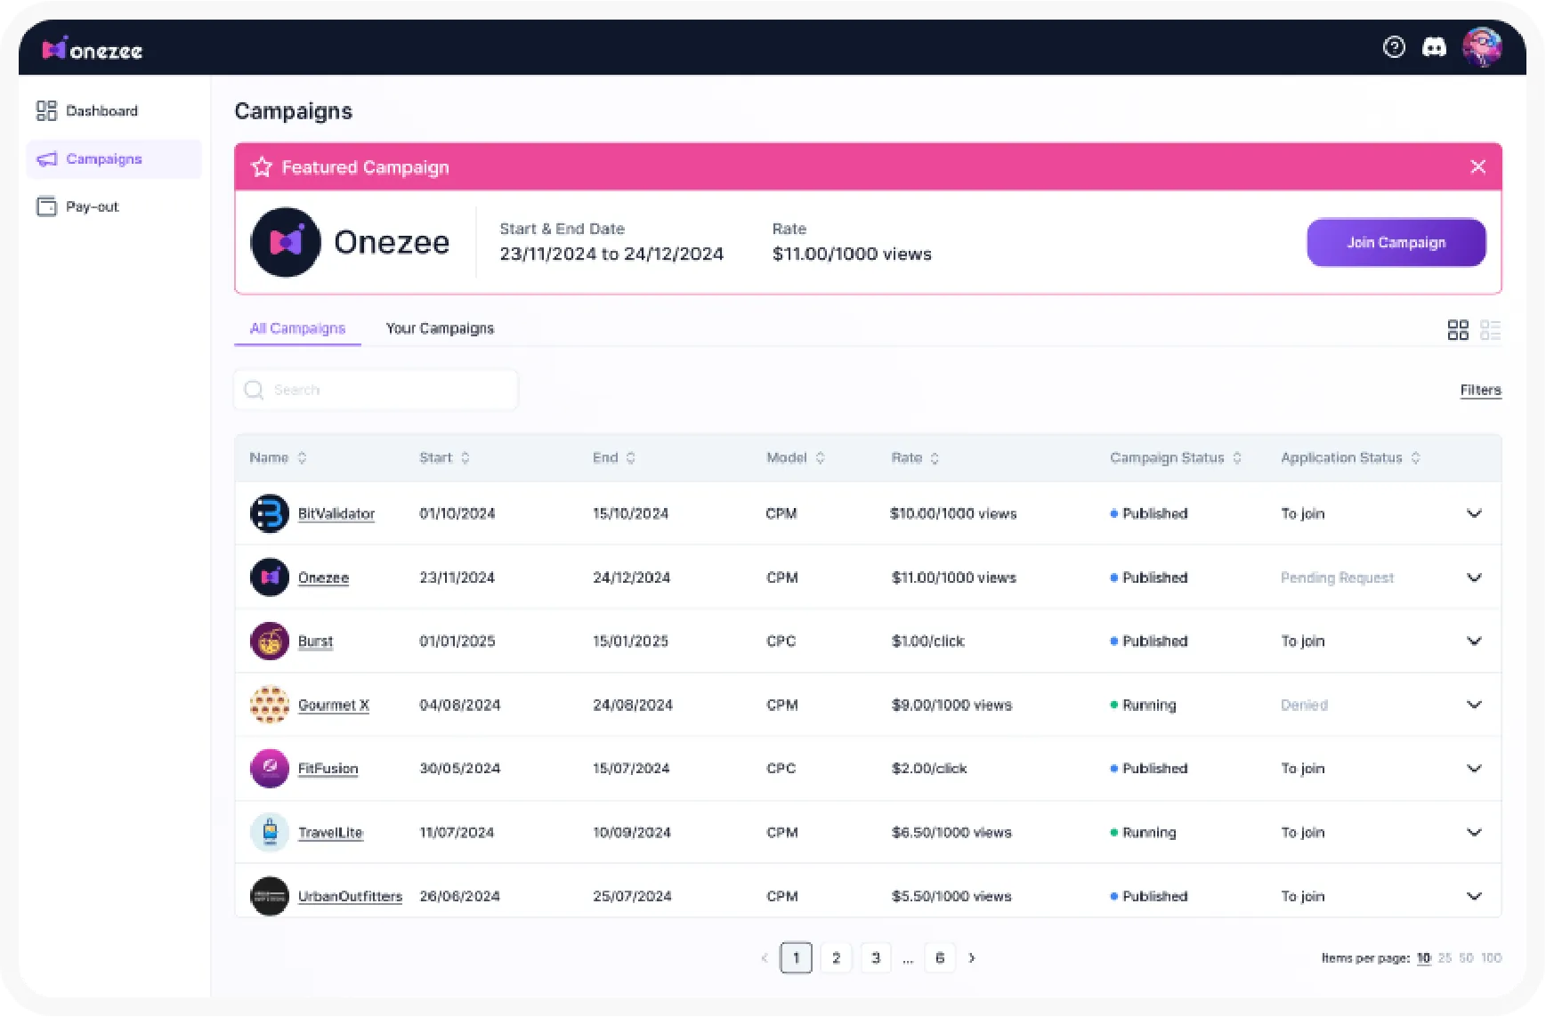Sort by Start column arrows
Viewport: 1546px width, 1017px height.
(x=465, y=457)
